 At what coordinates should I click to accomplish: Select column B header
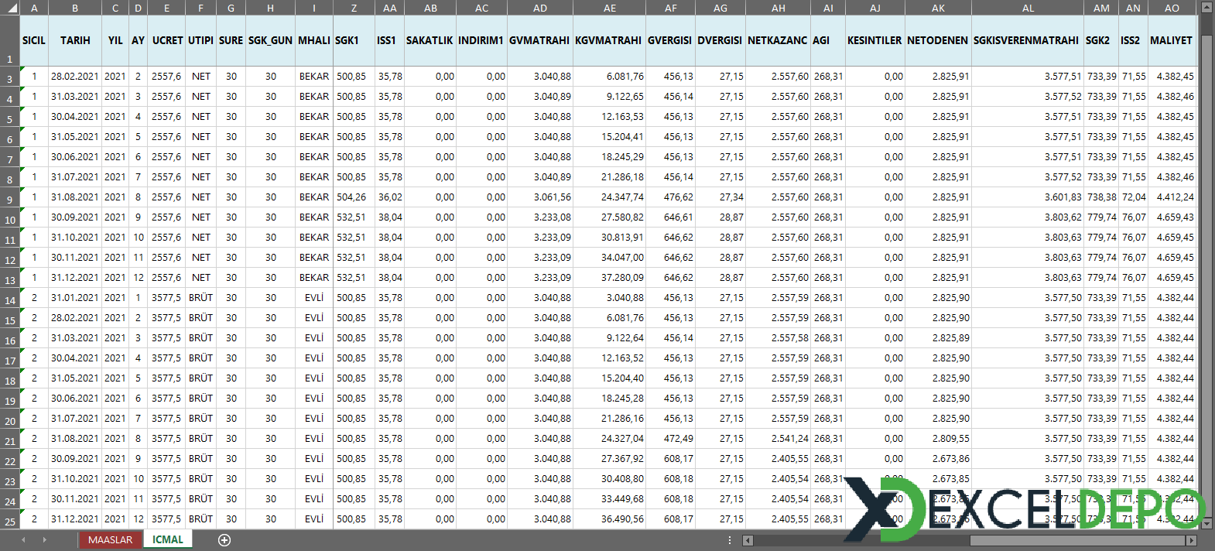point(75,8)
